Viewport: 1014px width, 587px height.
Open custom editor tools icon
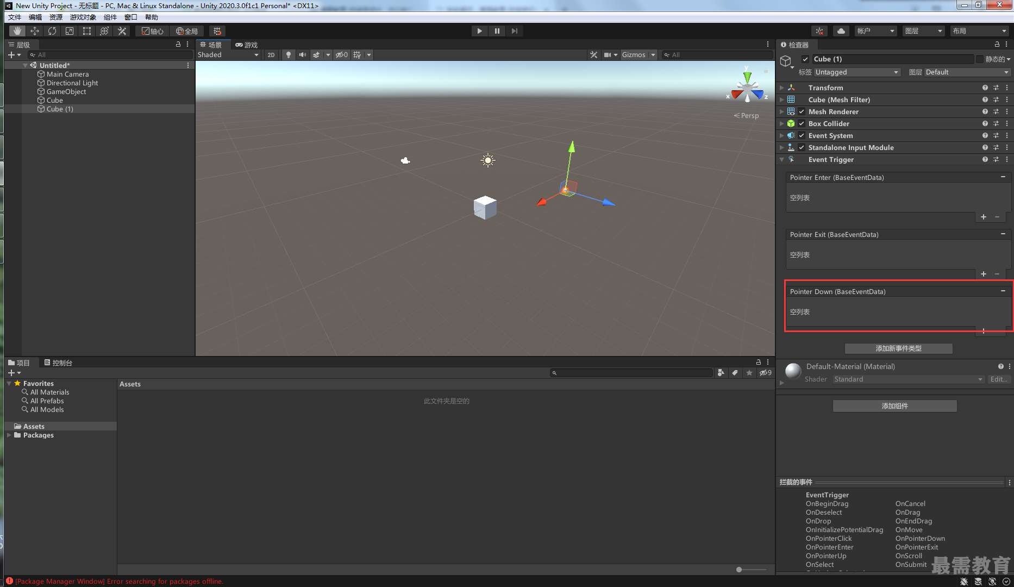point(122,31)
